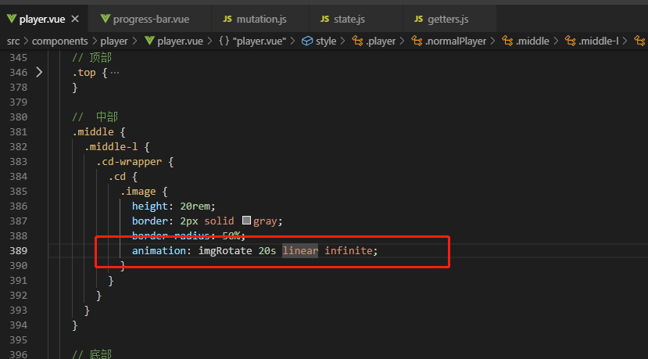
Task: Click the Vue icon on player.vue tab
Action: coord(11,19)
